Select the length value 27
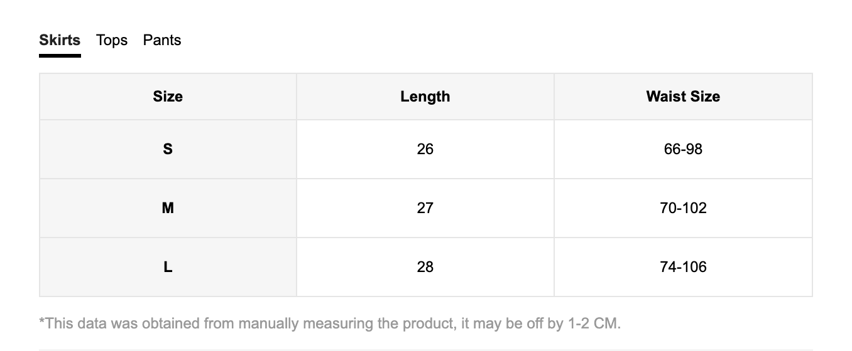Screen dimensions: 852x351 pyautogui.click(x=425, y=208)
